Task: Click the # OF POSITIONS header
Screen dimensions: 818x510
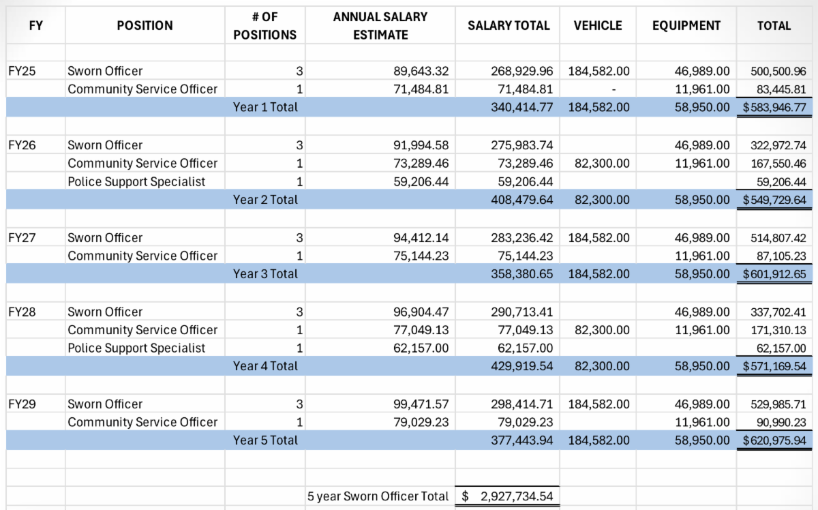Action: [264, 26]
